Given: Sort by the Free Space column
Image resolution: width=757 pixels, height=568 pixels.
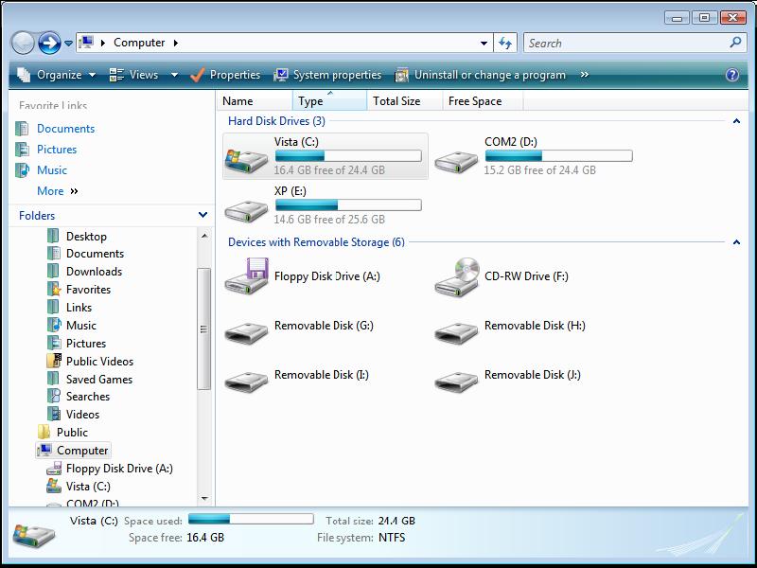Looking at the screenshot, I should coord(483,101).
